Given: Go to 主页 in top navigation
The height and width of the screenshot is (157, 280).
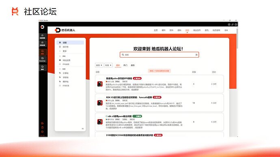Looking at the screenshot, I should coord(156,30).
